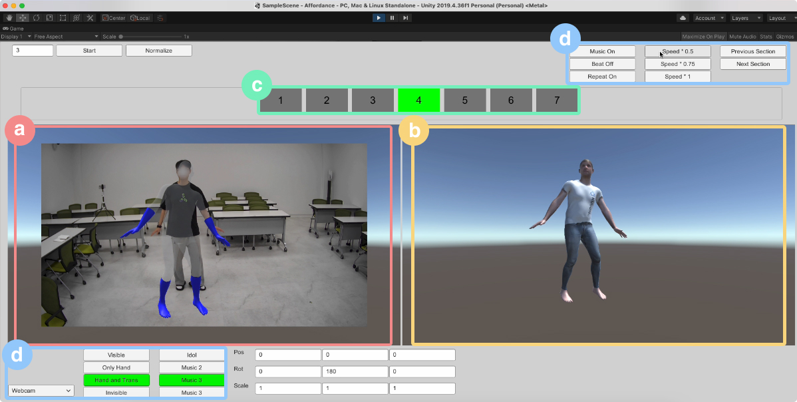The height and width of the screenshot is (402, 797).
Task: Pause the running game
Action: (392, 18)
